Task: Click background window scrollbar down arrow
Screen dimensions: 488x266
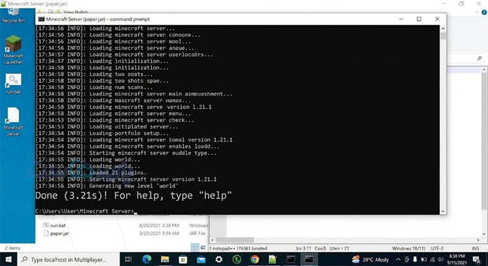Action: coord(484,234)
